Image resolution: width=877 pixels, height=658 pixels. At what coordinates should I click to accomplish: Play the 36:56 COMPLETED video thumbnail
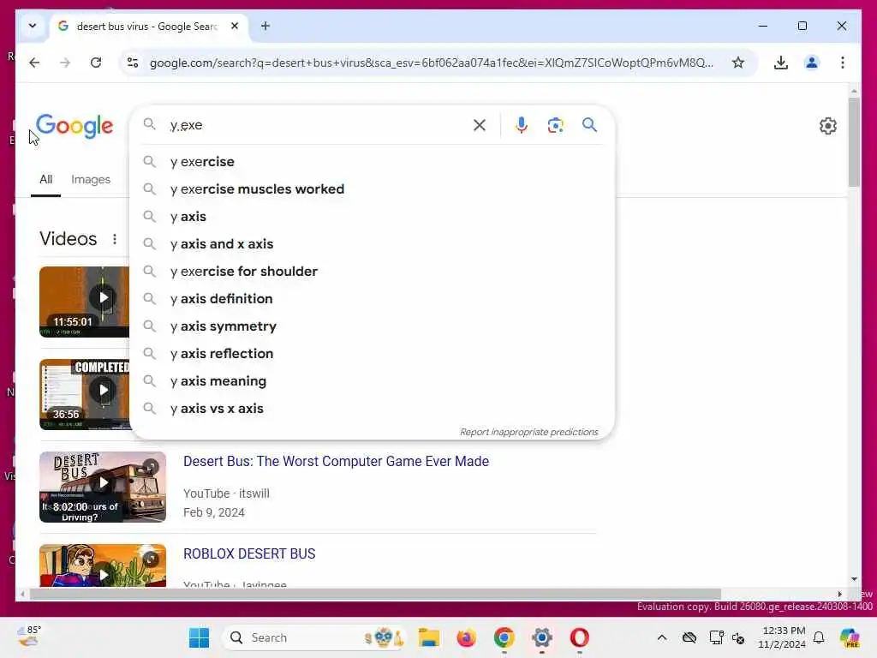84,394
